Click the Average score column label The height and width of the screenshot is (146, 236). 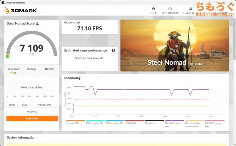coord(32,69)
